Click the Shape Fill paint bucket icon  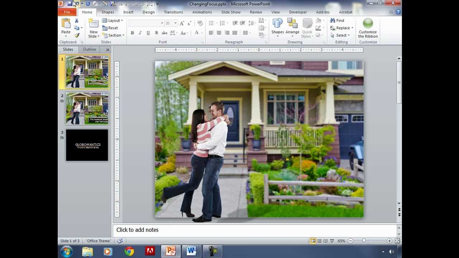(x=318, y=21)
